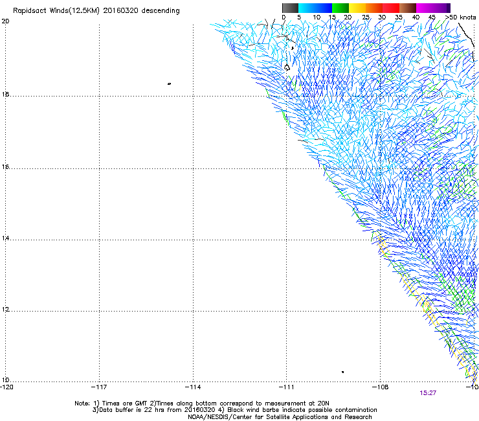The image size is (479, 421).
Task: Click the longitude label '-111'
Action: pos(286,387)
